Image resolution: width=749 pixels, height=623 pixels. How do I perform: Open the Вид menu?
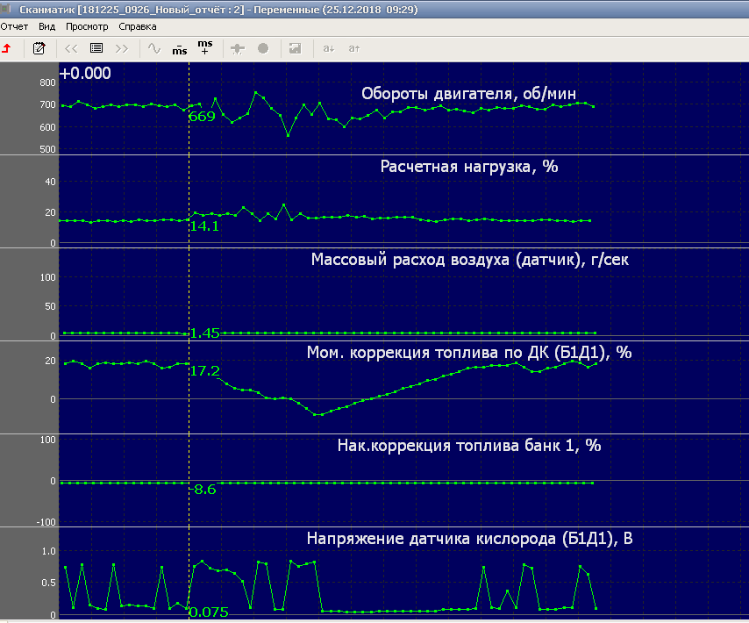point(47,26)
